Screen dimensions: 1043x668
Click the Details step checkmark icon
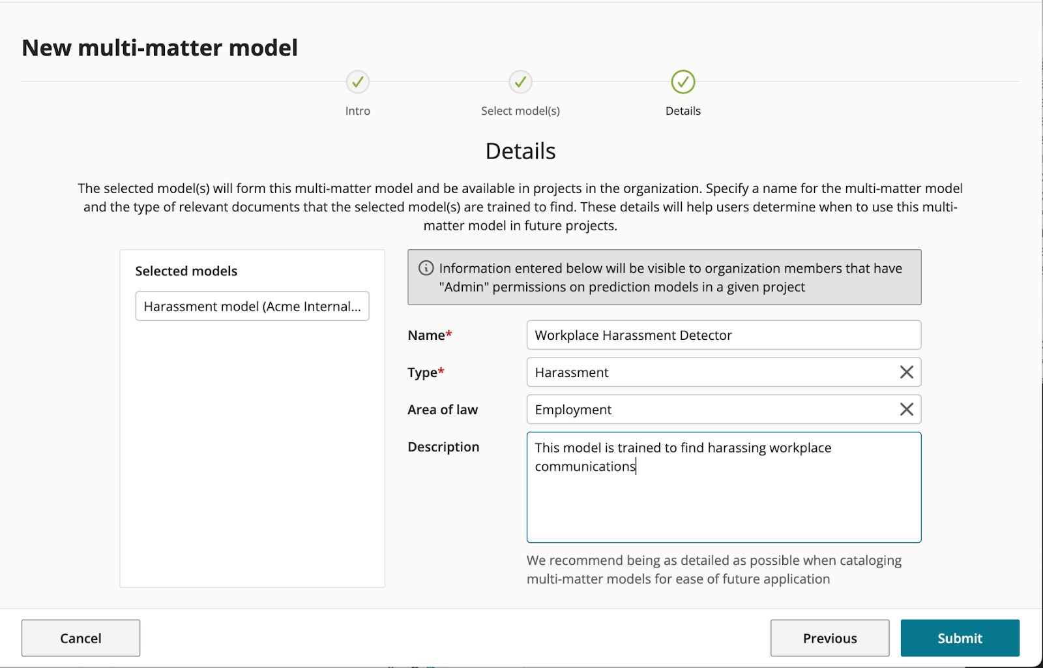tap(683, 82)
